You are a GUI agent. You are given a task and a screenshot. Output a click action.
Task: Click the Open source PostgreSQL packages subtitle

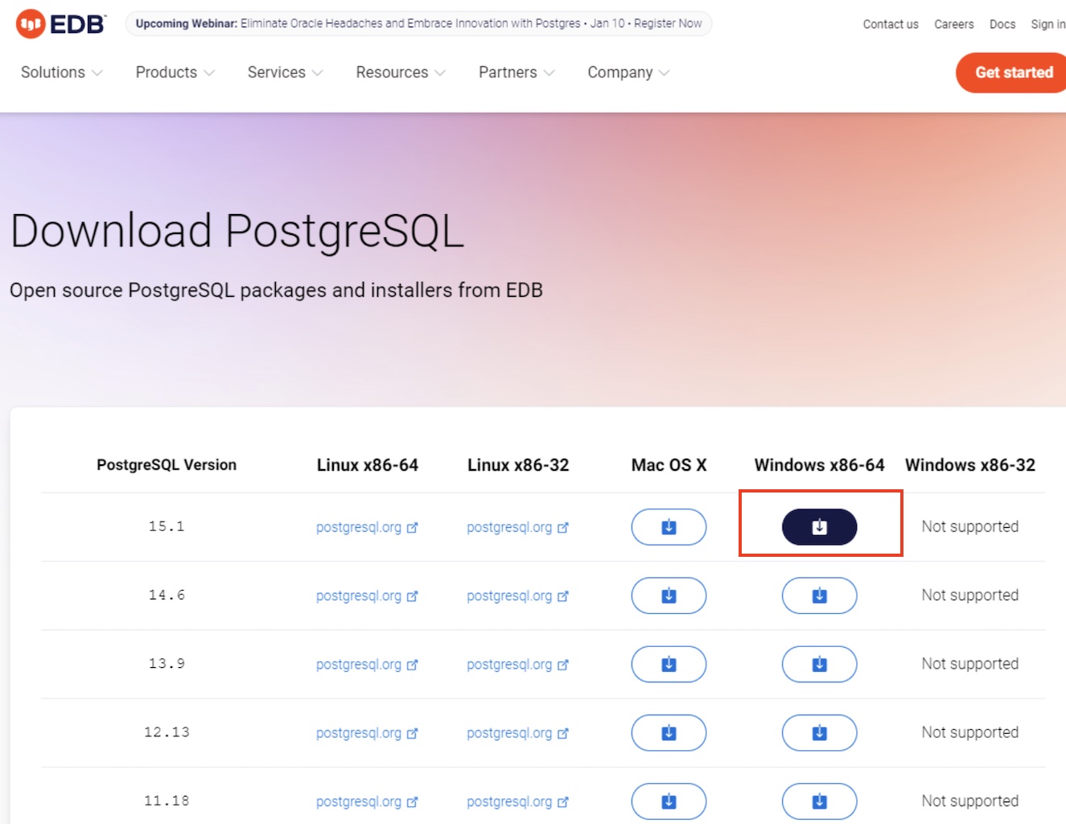276,290
